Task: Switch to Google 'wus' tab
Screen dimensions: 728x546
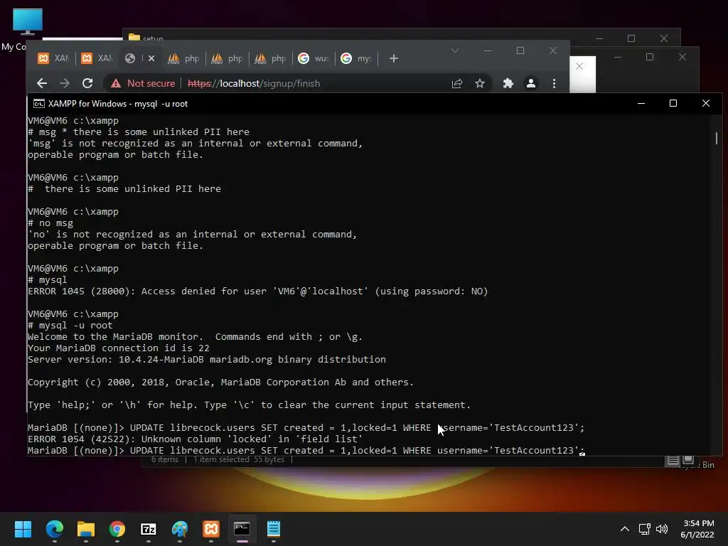Action: click(314, 58)
